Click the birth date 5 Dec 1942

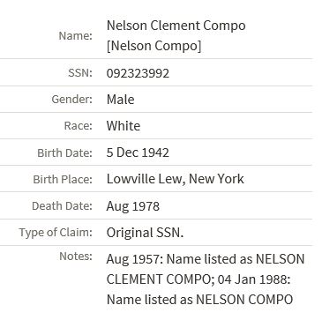(138, 153)
